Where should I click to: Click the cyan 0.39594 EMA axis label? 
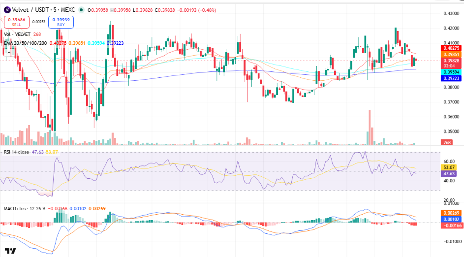click(x=451, y=72)
